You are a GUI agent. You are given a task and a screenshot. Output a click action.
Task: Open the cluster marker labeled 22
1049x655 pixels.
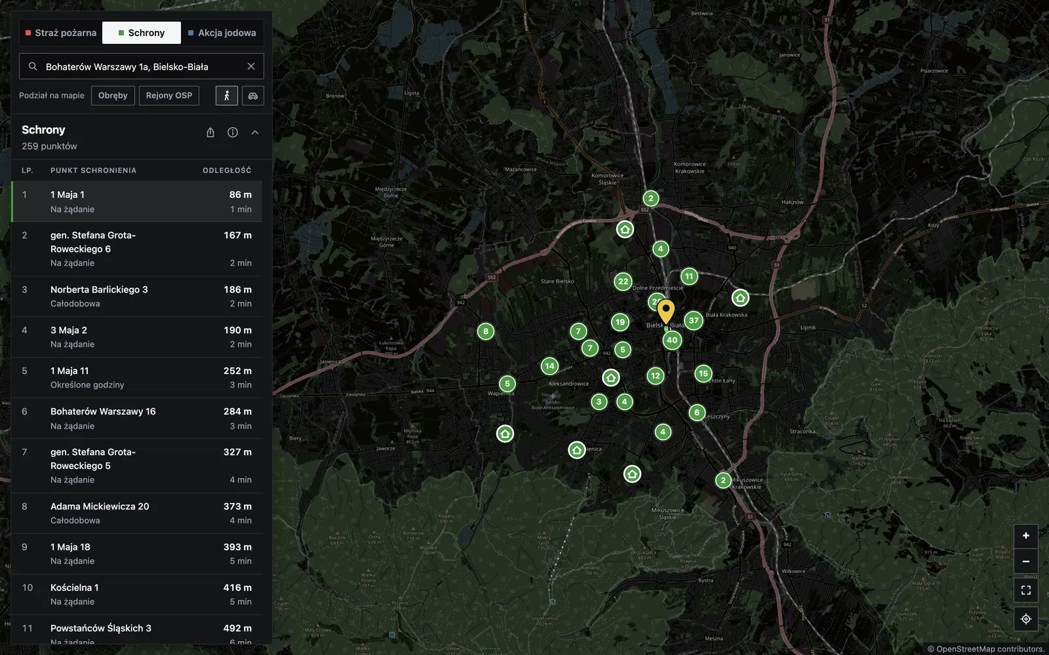tap(623, 282)
